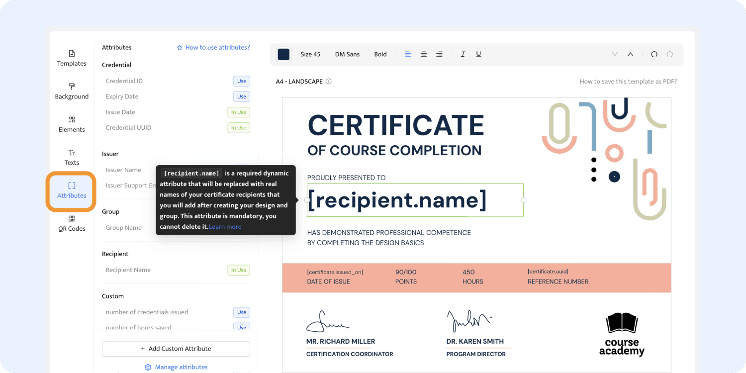The height and width of the screenshot is (373, 746).
Task: Toggle the Issue Date In Use badge
Action: [x=239, y=112]
